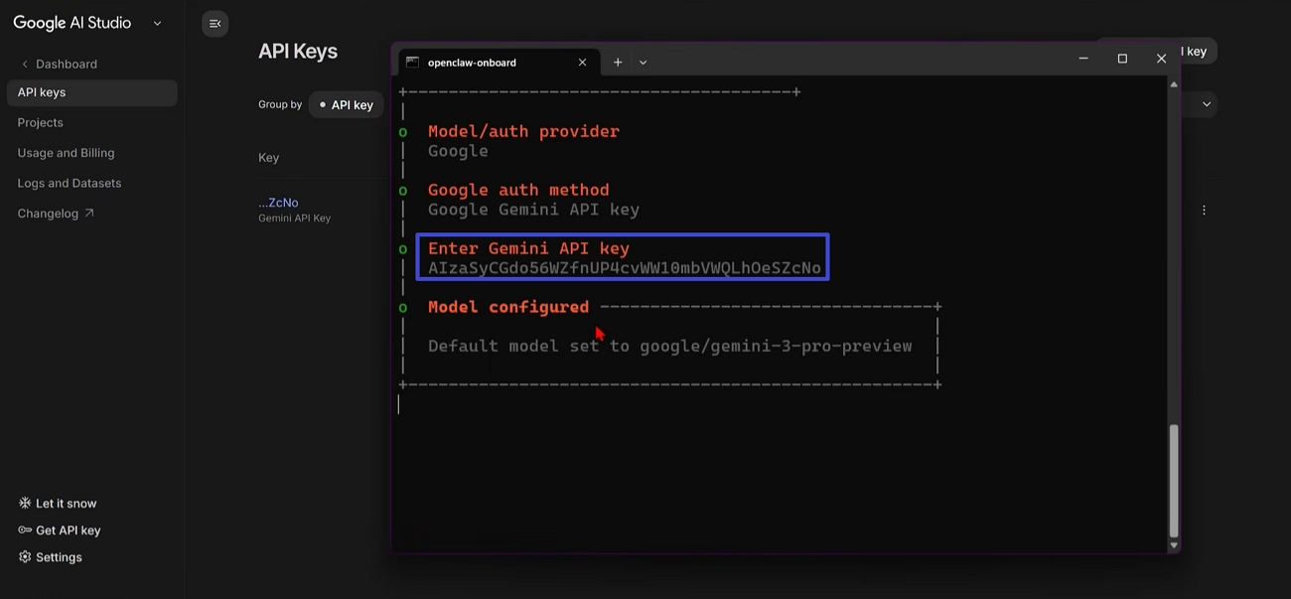
Task: Open the three-dot menu for the key row
Action: click(x=1204, y=211)
